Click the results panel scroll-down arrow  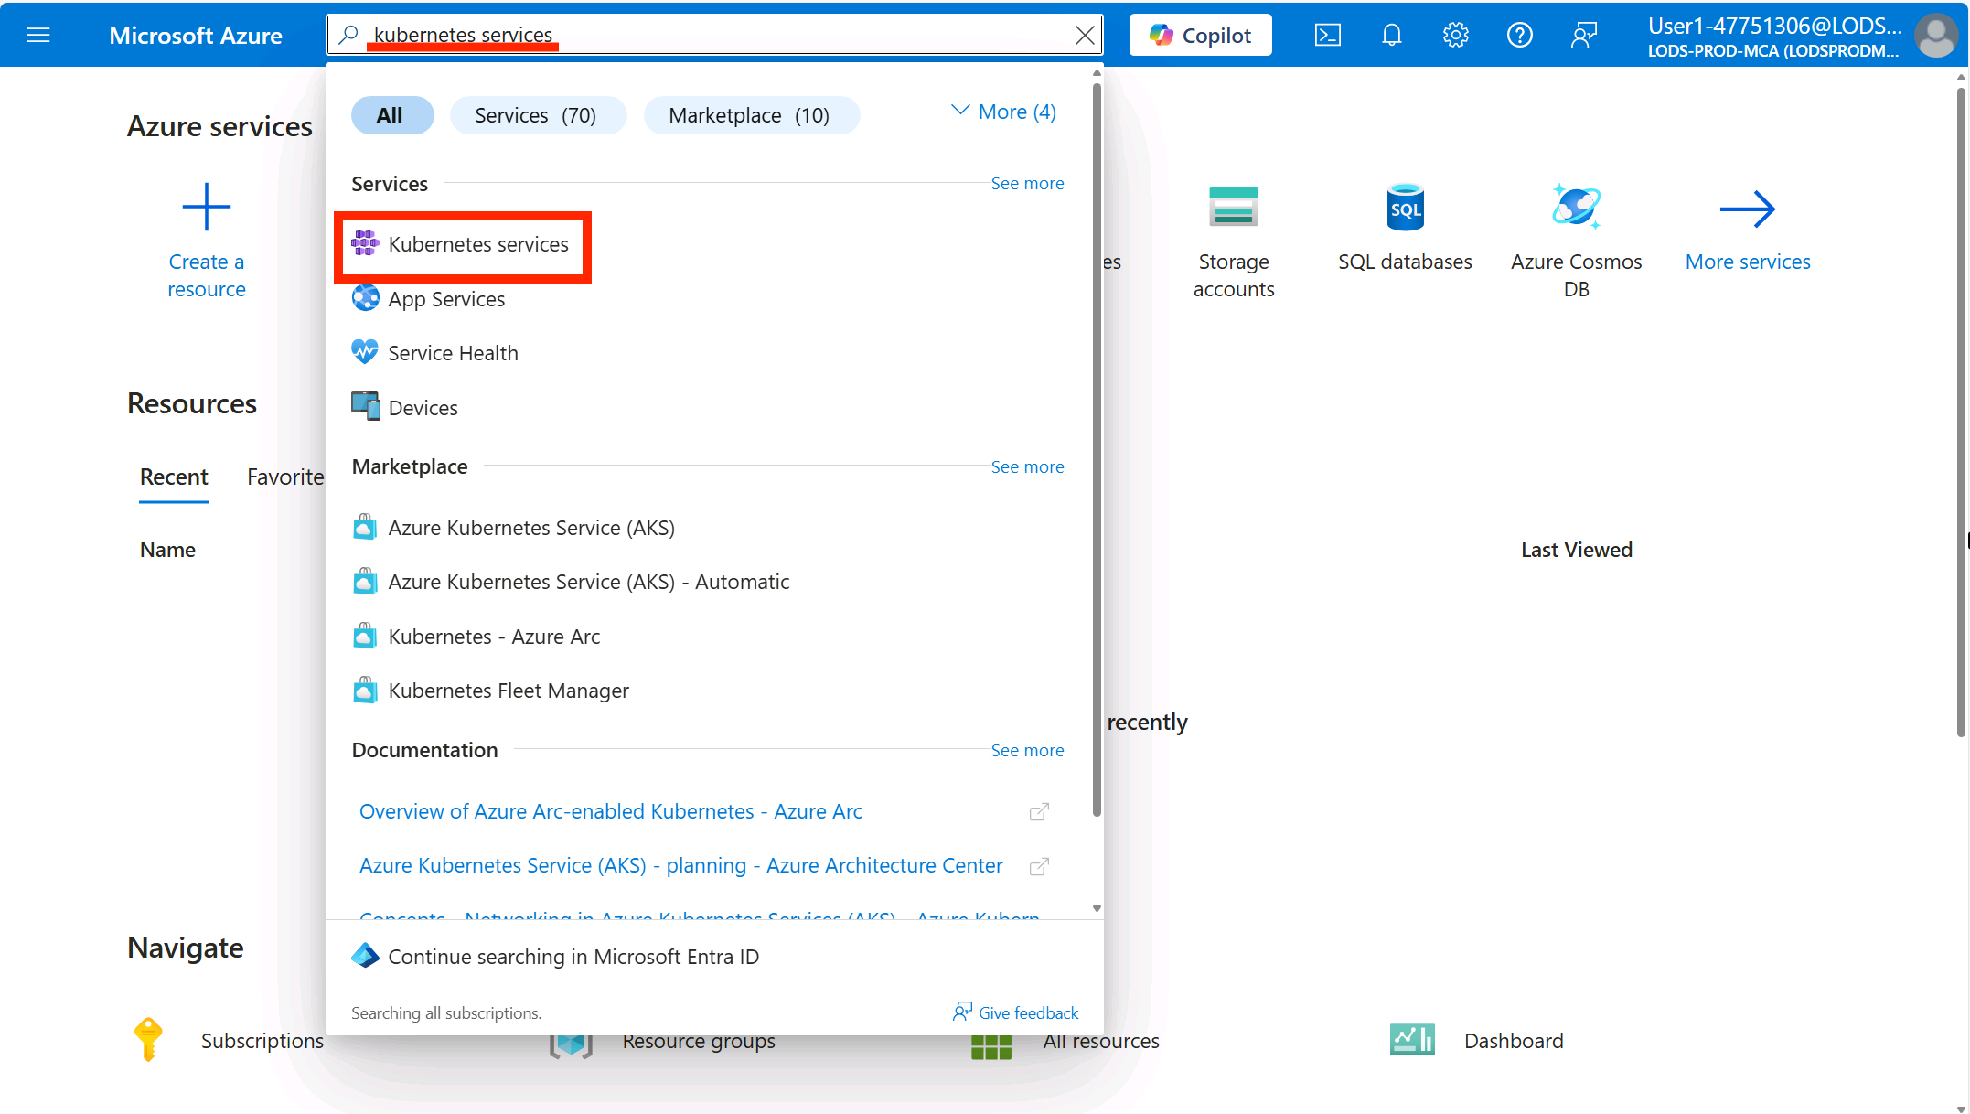1097,909
